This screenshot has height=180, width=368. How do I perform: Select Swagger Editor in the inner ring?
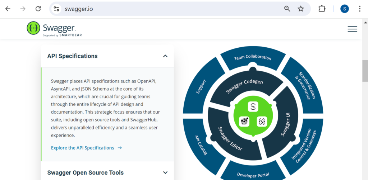tap(230, 138)
